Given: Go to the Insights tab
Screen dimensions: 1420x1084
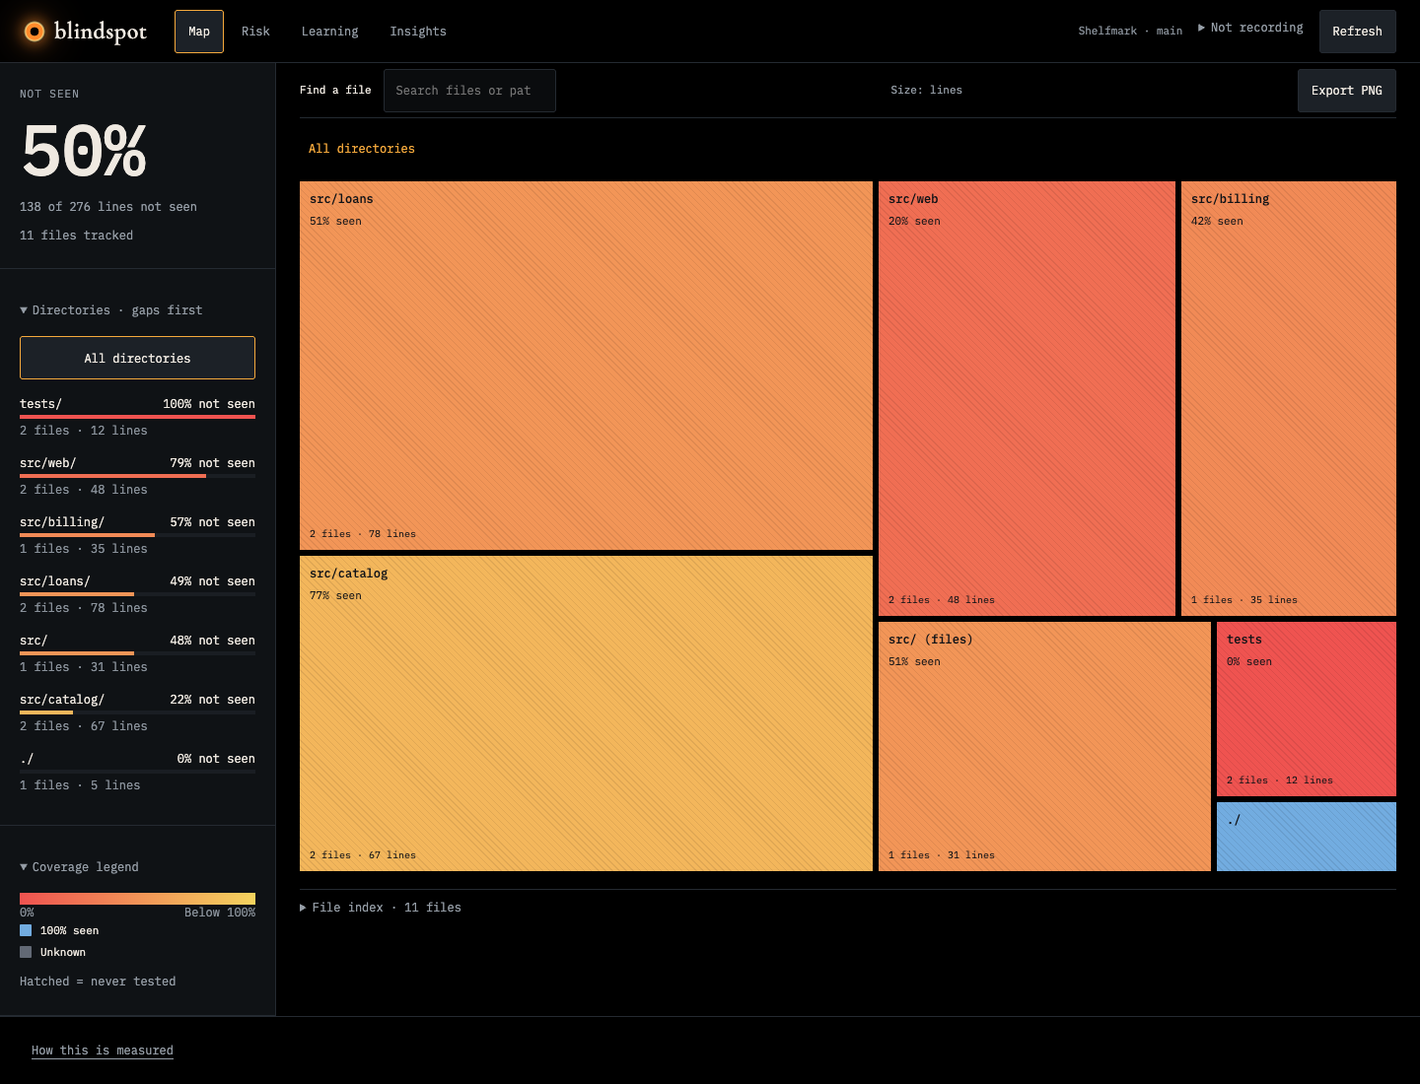Looking at the screenshot, I should [x=418, y=32].
